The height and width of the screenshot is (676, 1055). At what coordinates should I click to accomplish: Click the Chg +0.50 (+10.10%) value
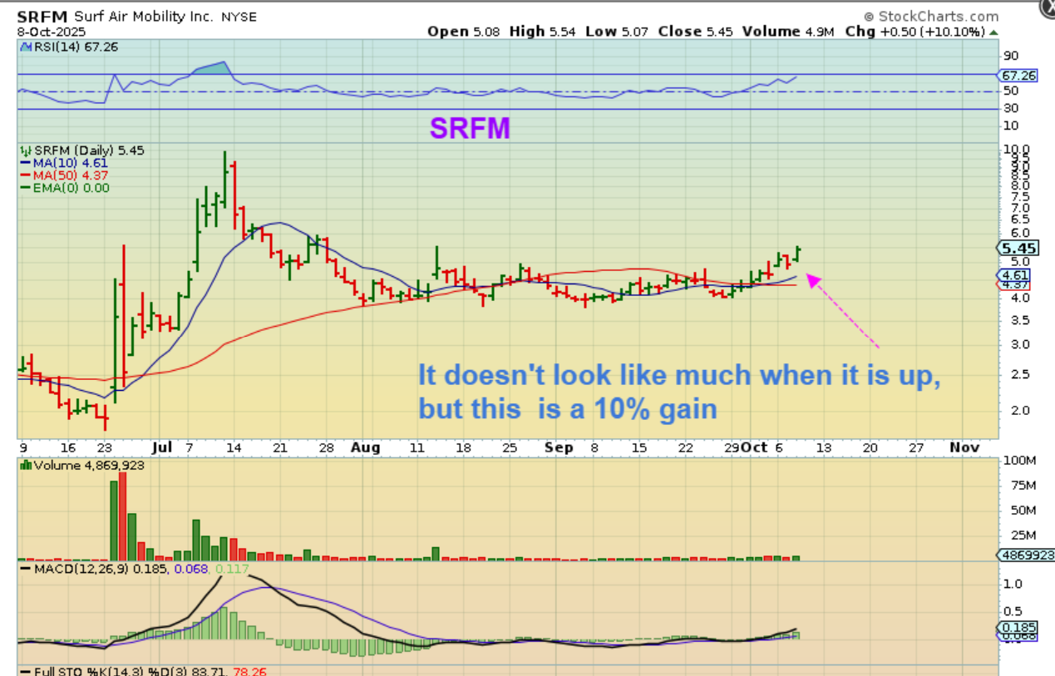point(914,32)
